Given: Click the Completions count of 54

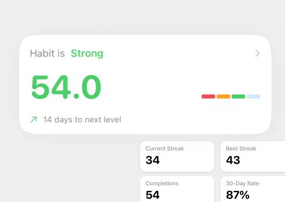Looking at the screenshot, I should point(152,195).
